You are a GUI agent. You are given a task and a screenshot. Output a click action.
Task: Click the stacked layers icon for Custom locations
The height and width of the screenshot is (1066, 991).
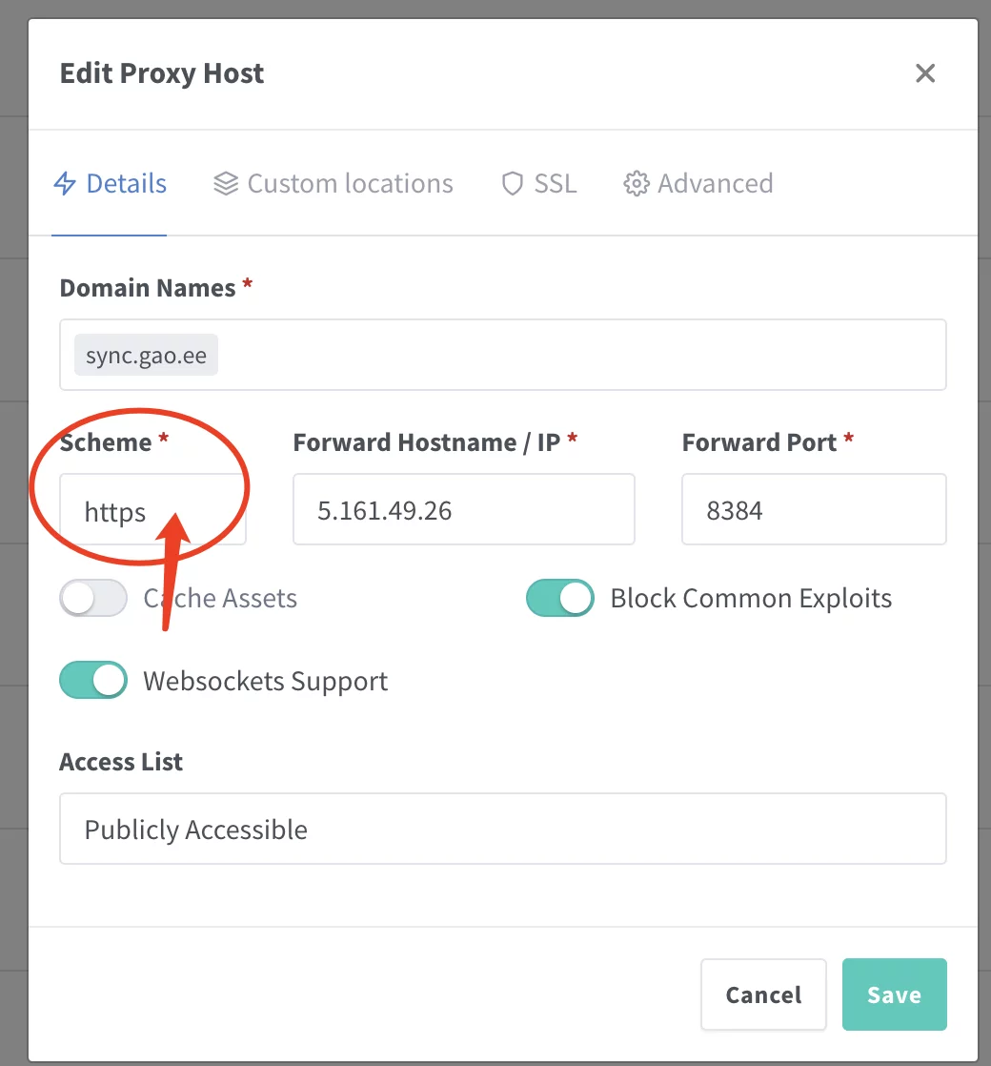click(226, 184)
